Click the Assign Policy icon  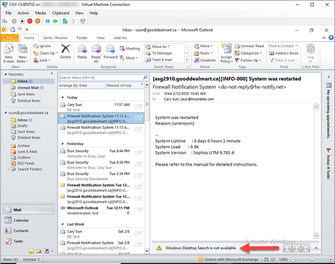pyautogui.click(x=226, y=48)
